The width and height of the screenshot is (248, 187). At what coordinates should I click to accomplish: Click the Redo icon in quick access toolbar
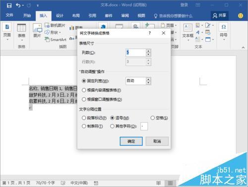pos(29,5)
